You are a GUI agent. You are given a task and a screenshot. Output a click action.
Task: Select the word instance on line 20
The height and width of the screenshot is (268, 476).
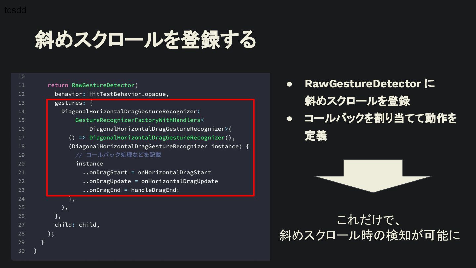pyautogui.click(x=89, y=164)
